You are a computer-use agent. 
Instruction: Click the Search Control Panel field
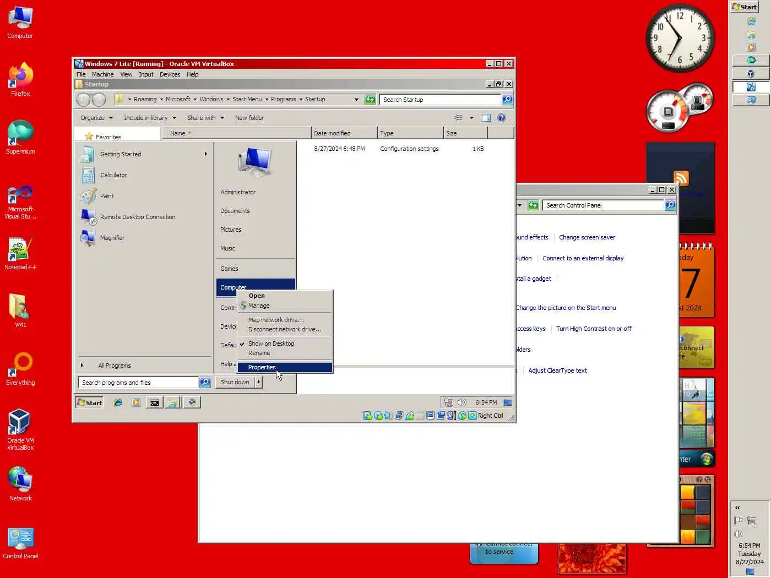(x=603, y=205)
